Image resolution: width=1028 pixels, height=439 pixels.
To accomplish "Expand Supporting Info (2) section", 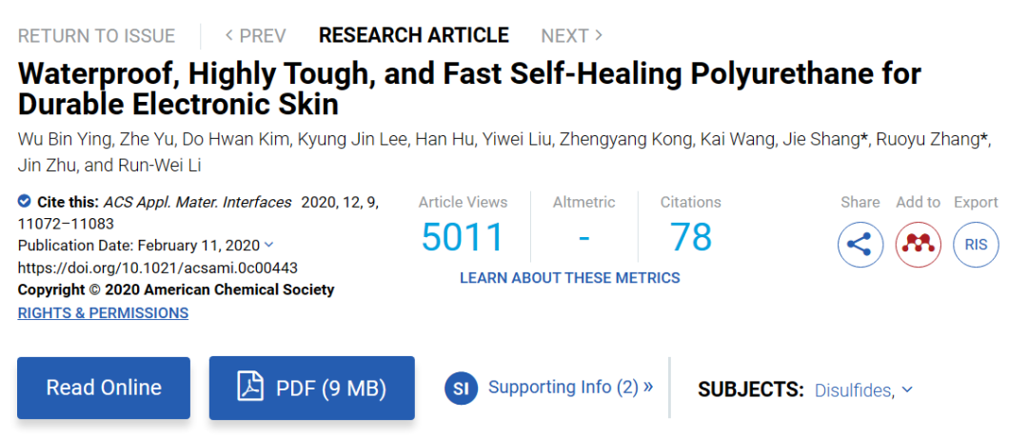I will [570, 388].
